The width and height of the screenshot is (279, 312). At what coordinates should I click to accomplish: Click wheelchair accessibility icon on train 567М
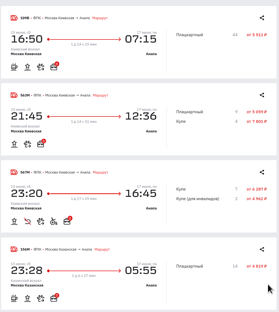[x=54, y=221]
